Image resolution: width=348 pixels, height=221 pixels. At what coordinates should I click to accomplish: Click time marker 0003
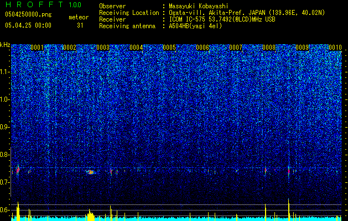coord(103,48)
